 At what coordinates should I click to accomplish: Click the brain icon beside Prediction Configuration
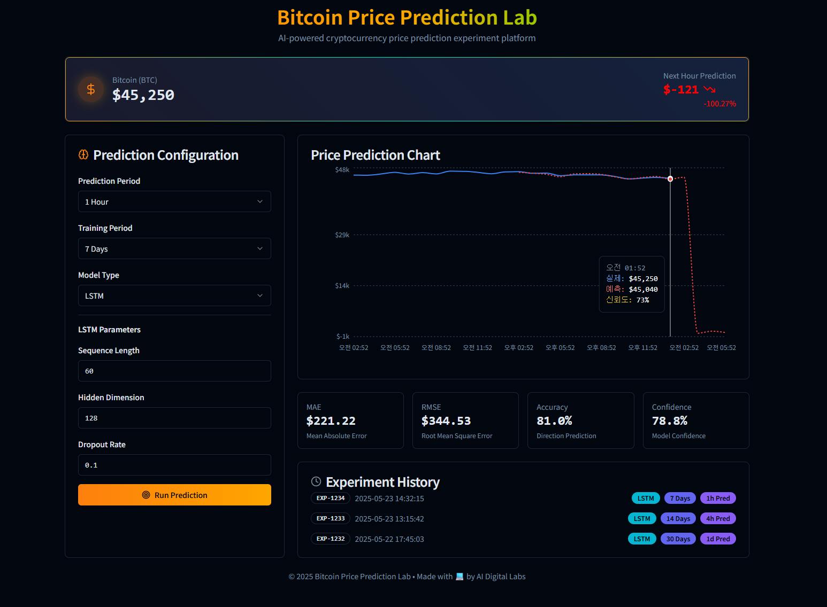[83, 155]
